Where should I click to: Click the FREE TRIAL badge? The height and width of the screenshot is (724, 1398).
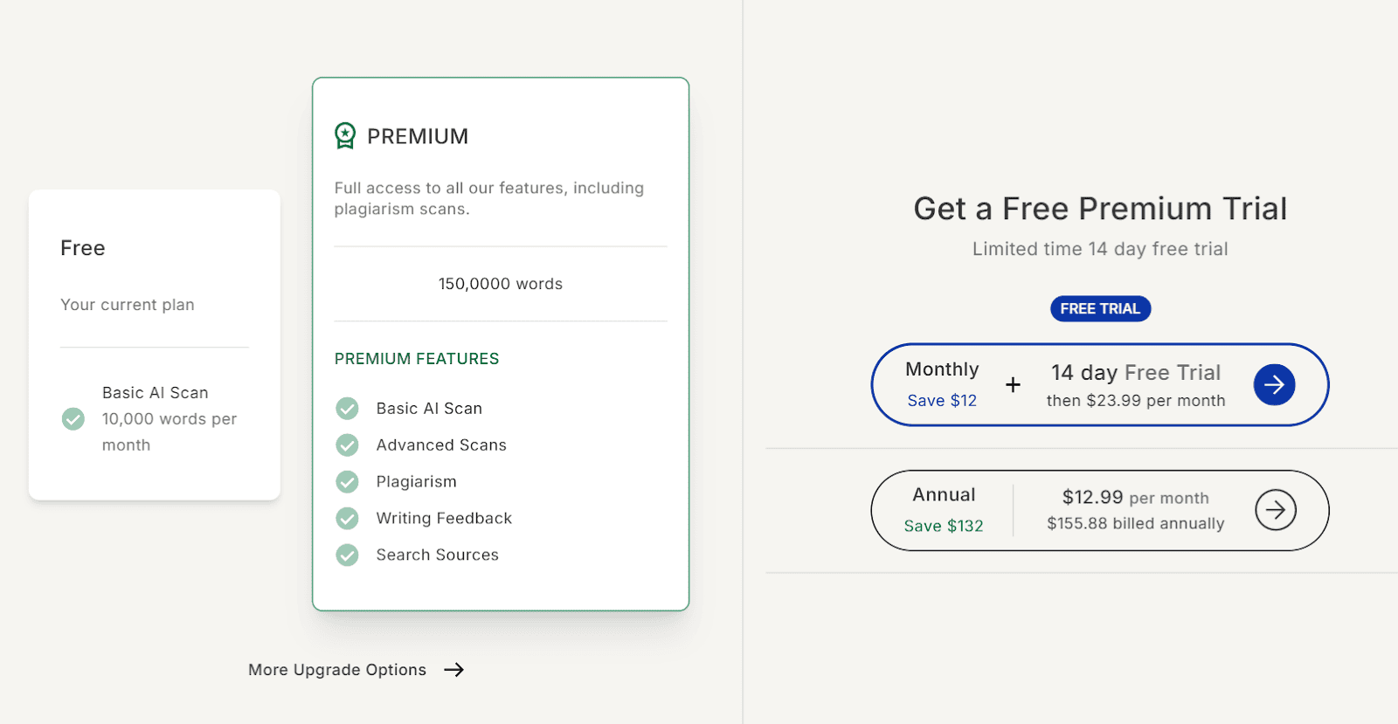pyautogui.click(x=1100, y=309)
